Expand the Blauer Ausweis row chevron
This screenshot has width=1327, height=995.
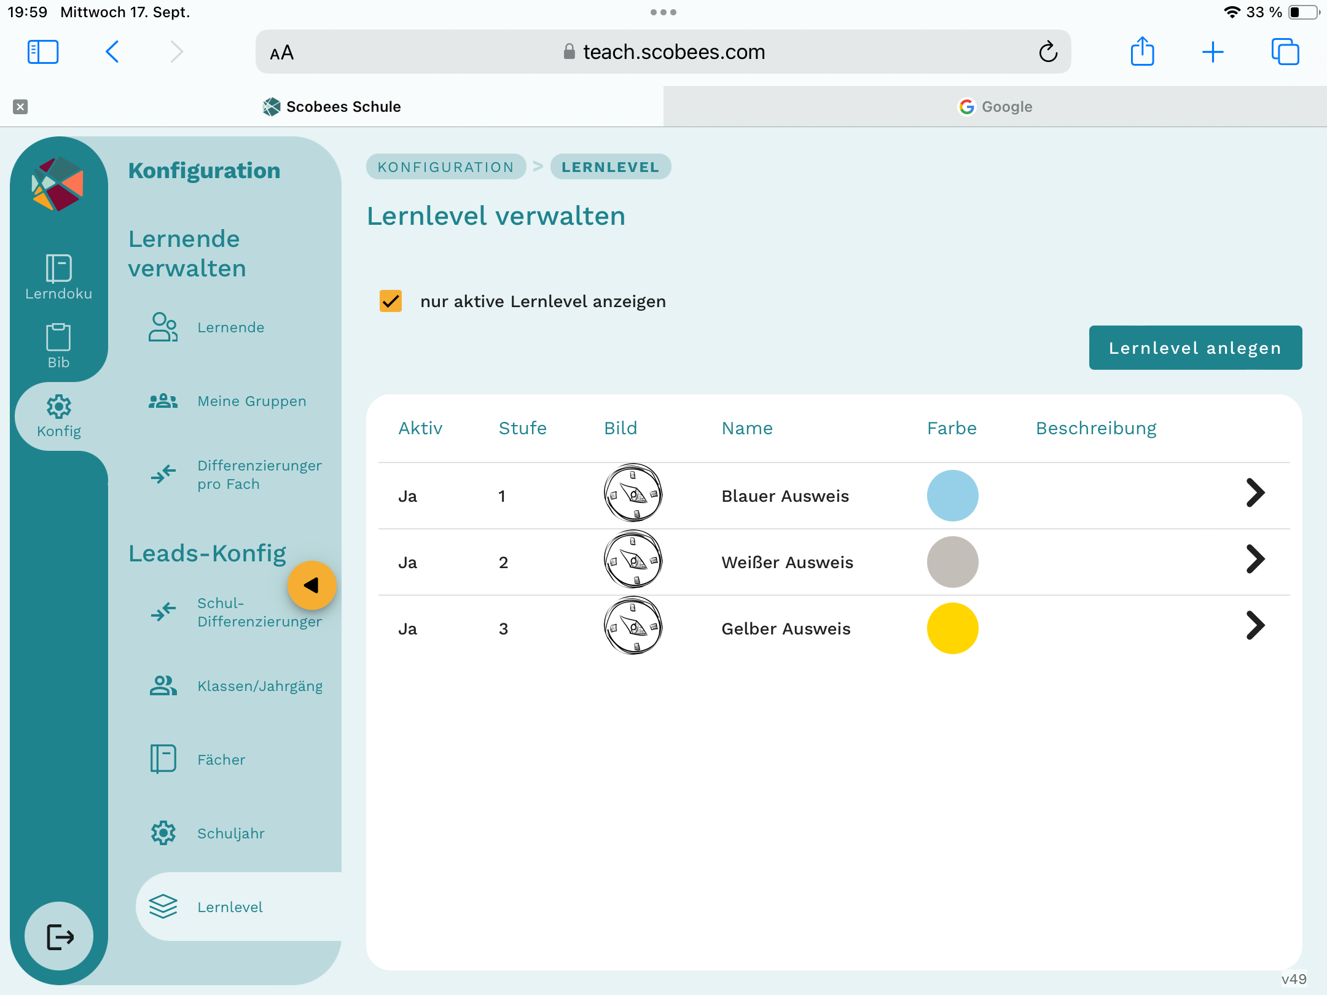click(x=1255, y=493)
